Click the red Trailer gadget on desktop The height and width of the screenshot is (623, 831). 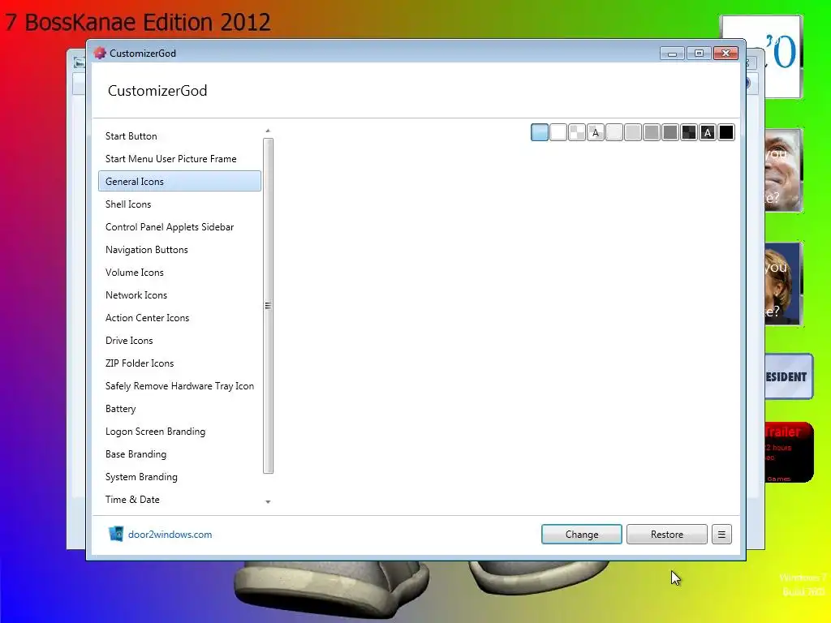[x=789, y=452]
